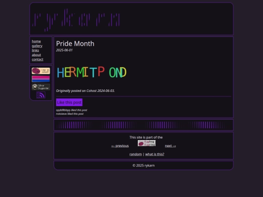263x197 pixels.
Task: Click the 'notsteve liked this post' line
Action: pos(70,114)
